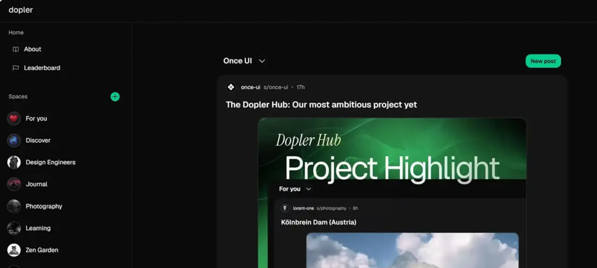The width and height of the screenshot is (597, 268).
Task: Click the New post button
Action: (543, 61)
